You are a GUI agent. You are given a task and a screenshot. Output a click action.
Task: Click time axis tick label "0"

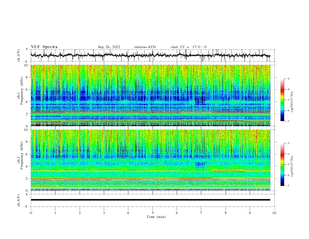(31, 213)
